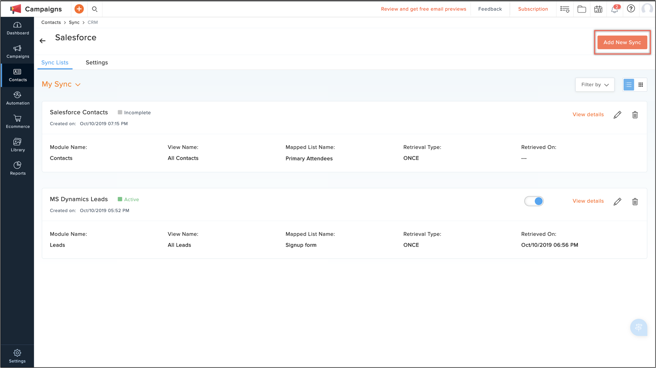The image size is (656, 368).
Task: View details of MS Dynamics Leads sync
Action: [588, 201]
